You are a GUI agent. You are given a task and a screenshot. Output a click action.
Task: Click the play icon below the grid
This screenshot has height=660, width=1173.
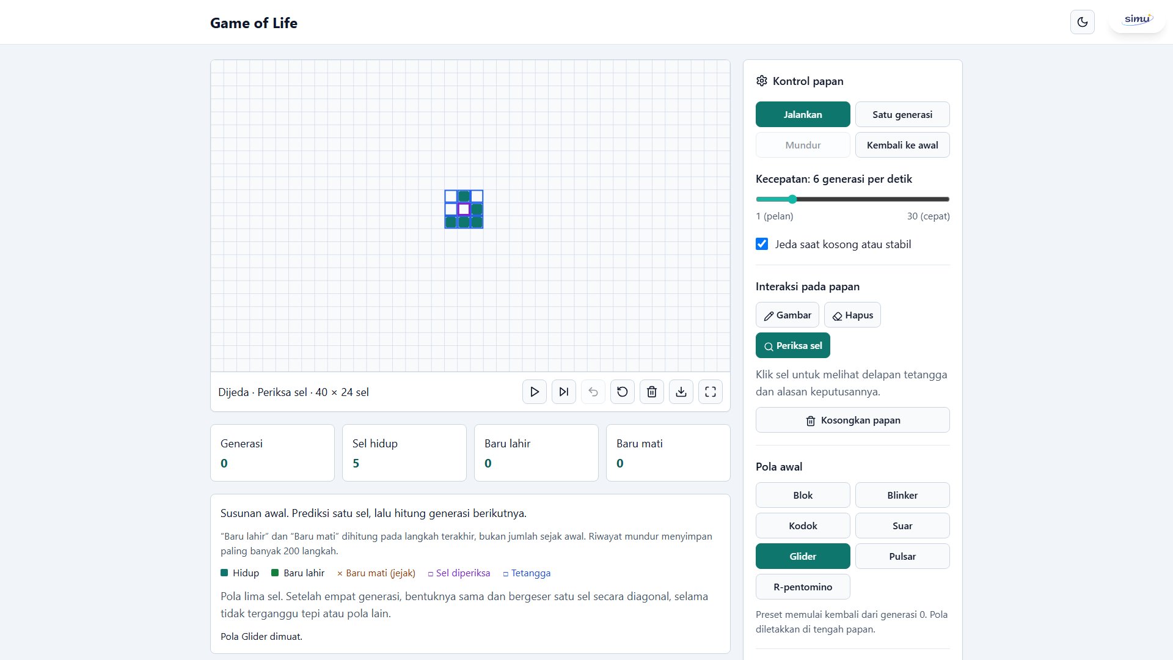click(535, 392)
